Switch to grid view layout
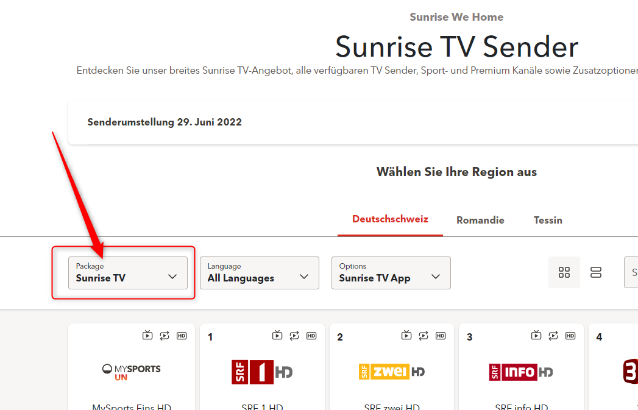 click(x=564, y=272)
